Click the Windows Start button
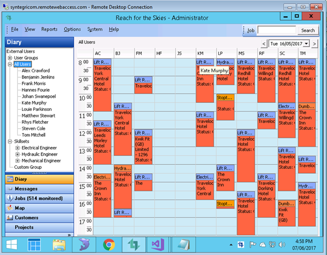 point(11,245)
